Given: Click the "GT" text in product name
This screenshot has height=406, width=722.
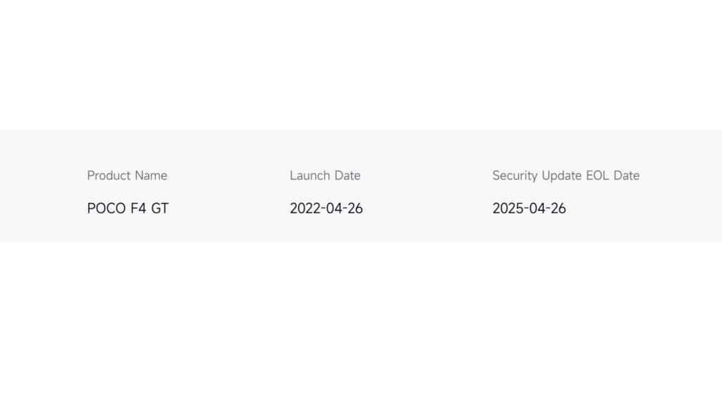Looking at the screenshot, I should pos(160,209).
